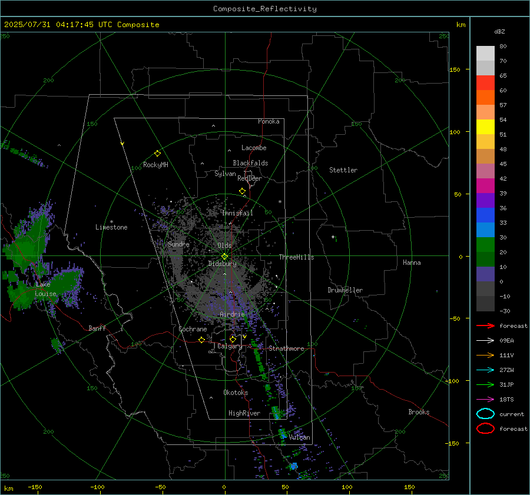
Task: Click the 'Innisfail' map label
Action: coord(237,213)
